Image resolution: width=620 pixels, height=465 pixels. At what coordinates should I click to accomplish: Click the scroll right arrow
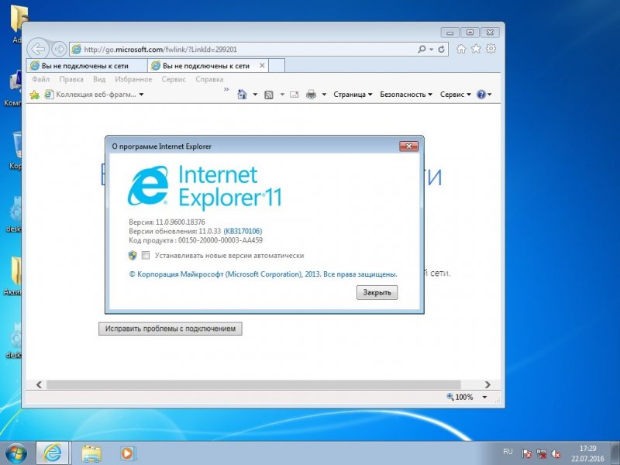tap(487, 384)
